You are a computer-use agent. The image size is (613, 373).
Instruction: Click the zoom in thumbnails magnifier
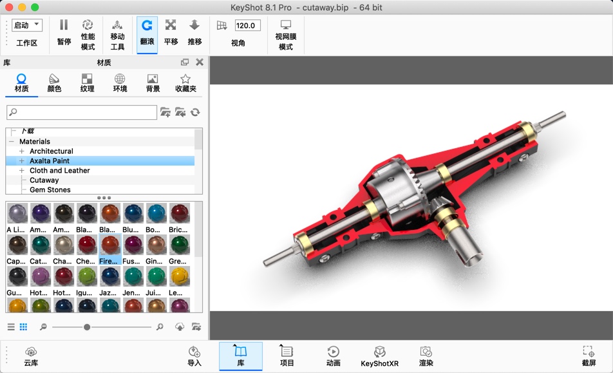click(x=160, y=327)
